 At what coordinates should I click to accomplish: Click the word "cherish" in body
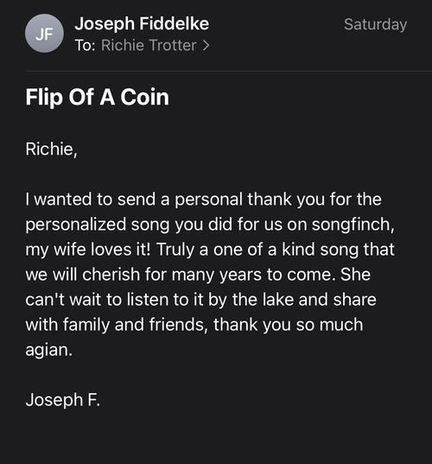click(x=111, y=275)
